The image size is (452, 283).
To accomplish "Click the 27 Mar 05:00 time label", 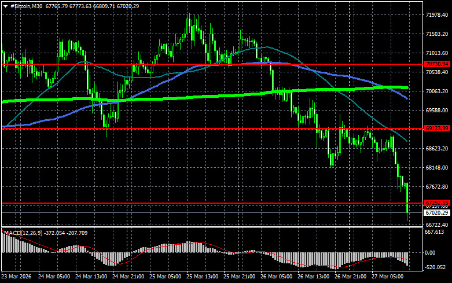I will click(x=389, y=277).
